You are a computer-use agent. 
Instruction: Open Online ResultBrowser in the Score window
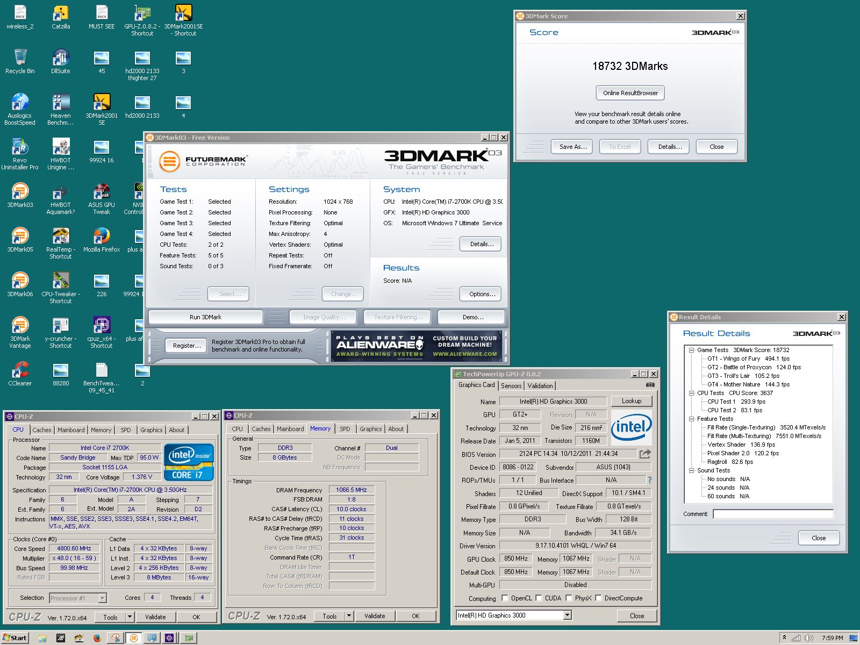630,93
